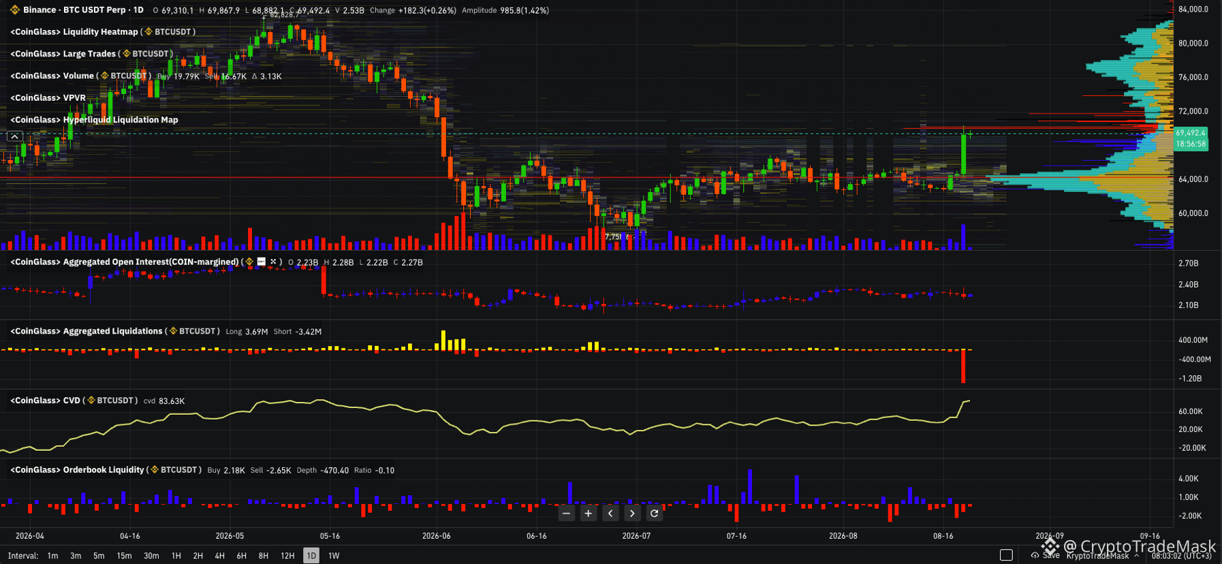Viewport: 1222px width, 564px height.
Task: Switch interval to 5m
Action: 99,556
